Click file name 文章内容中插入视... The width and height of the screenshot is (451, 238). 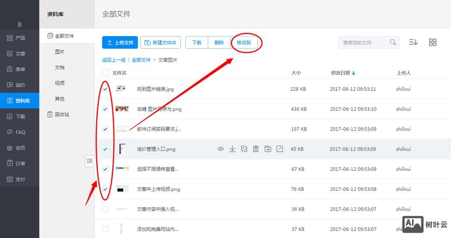(158, 209)
